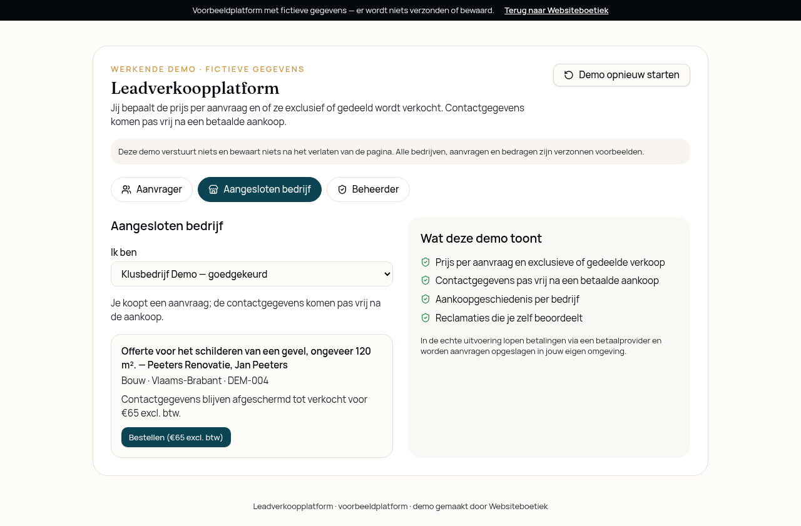
Task: Click shield check icon beside Contactgegevens pas vrij
Action: [x=426, y=280]
